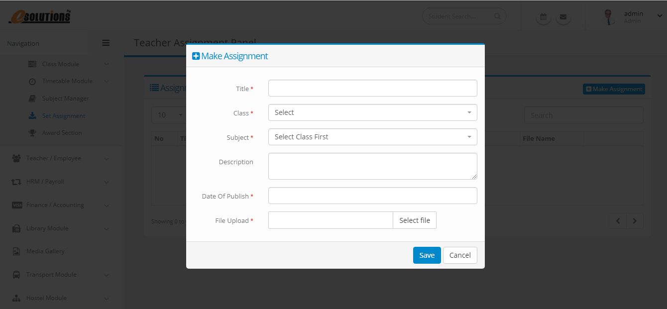Expand the admin user menu chevron
The height and width of the screenshot is (309, 667).
pyautogui.click(x=660, y=16)
